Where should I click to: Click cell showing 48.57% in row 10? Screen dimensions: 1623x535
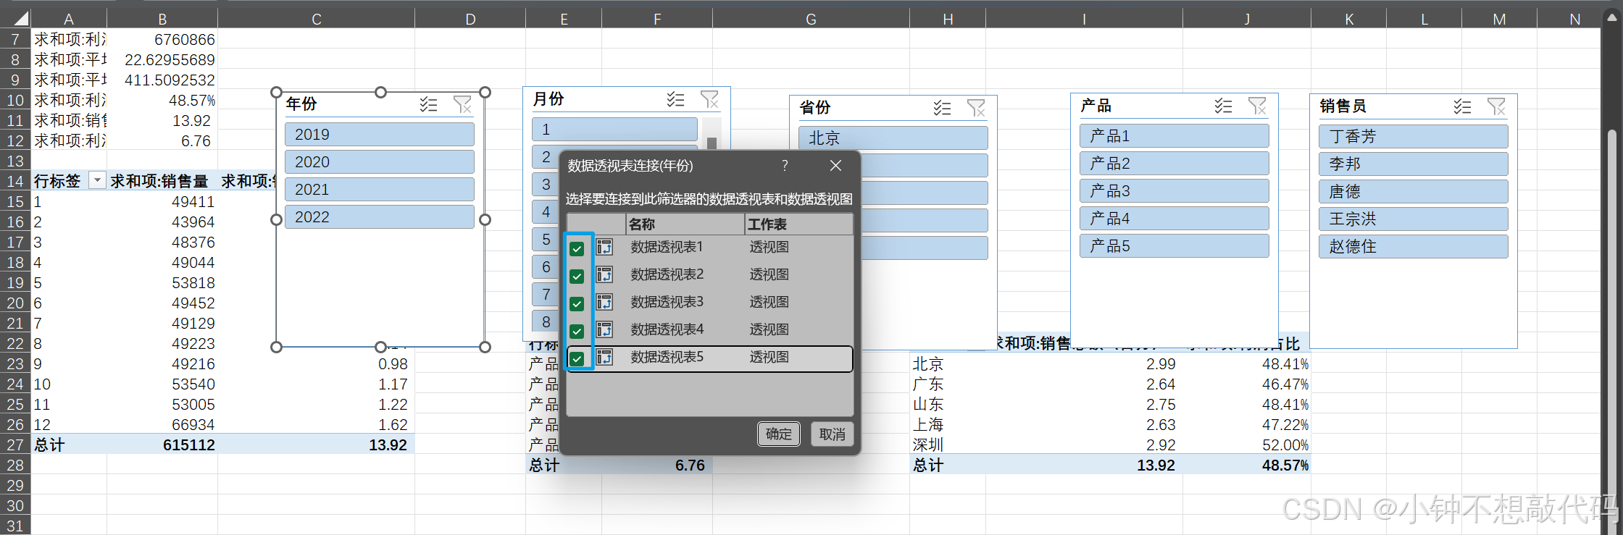click(x=162, y=101)
